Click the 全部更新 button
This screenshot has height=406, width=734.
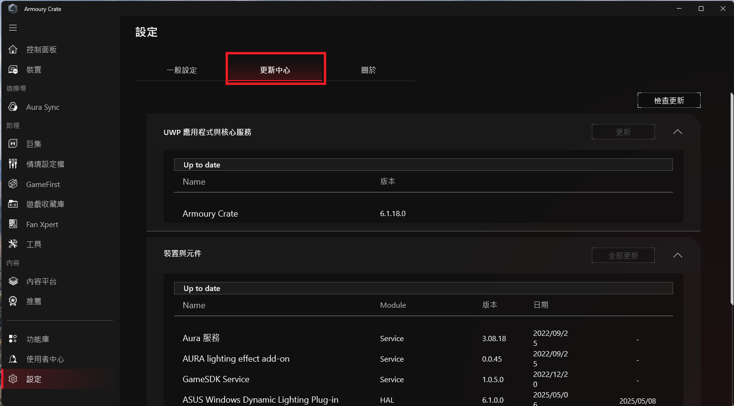pyautogui.click(x=623, y=255)
